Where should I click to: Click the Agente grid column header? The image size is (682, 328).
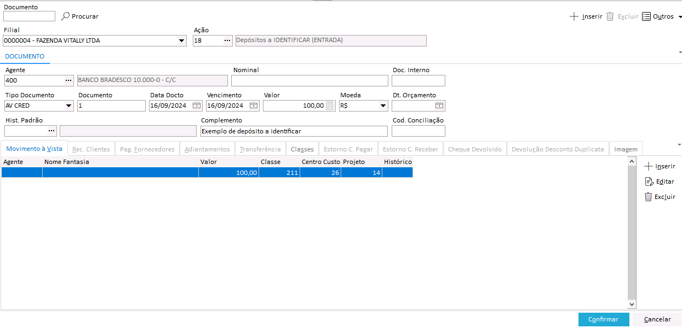(22, 162)
